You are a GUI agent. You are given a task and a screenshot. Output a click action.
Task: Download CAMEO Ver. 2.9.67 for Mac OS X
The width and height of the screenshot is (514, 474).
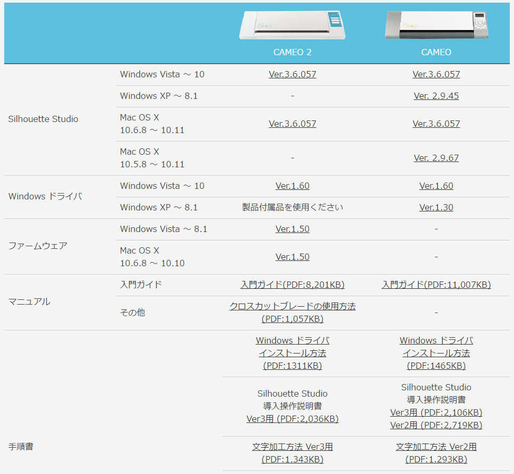(x=436, y=158)
